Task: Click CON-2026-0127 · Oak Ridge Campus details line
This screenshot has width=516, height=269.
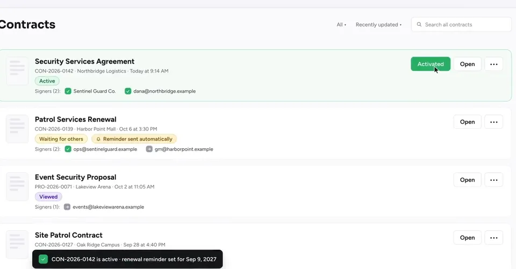Action: tap(100, 245)
